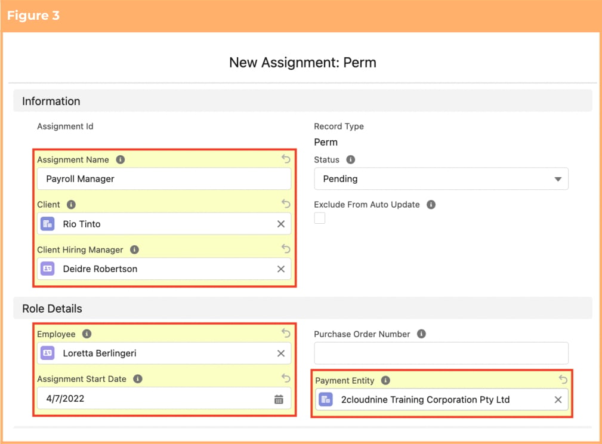Undo changes to Assignment Name field

[286, 159]
